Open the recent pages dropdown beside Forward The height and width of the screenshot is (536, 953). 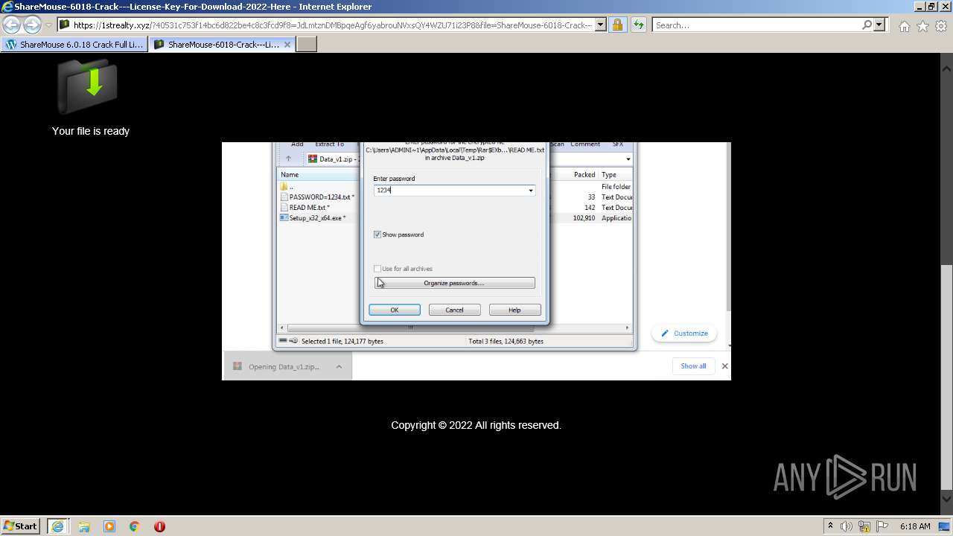coord(48,25)
